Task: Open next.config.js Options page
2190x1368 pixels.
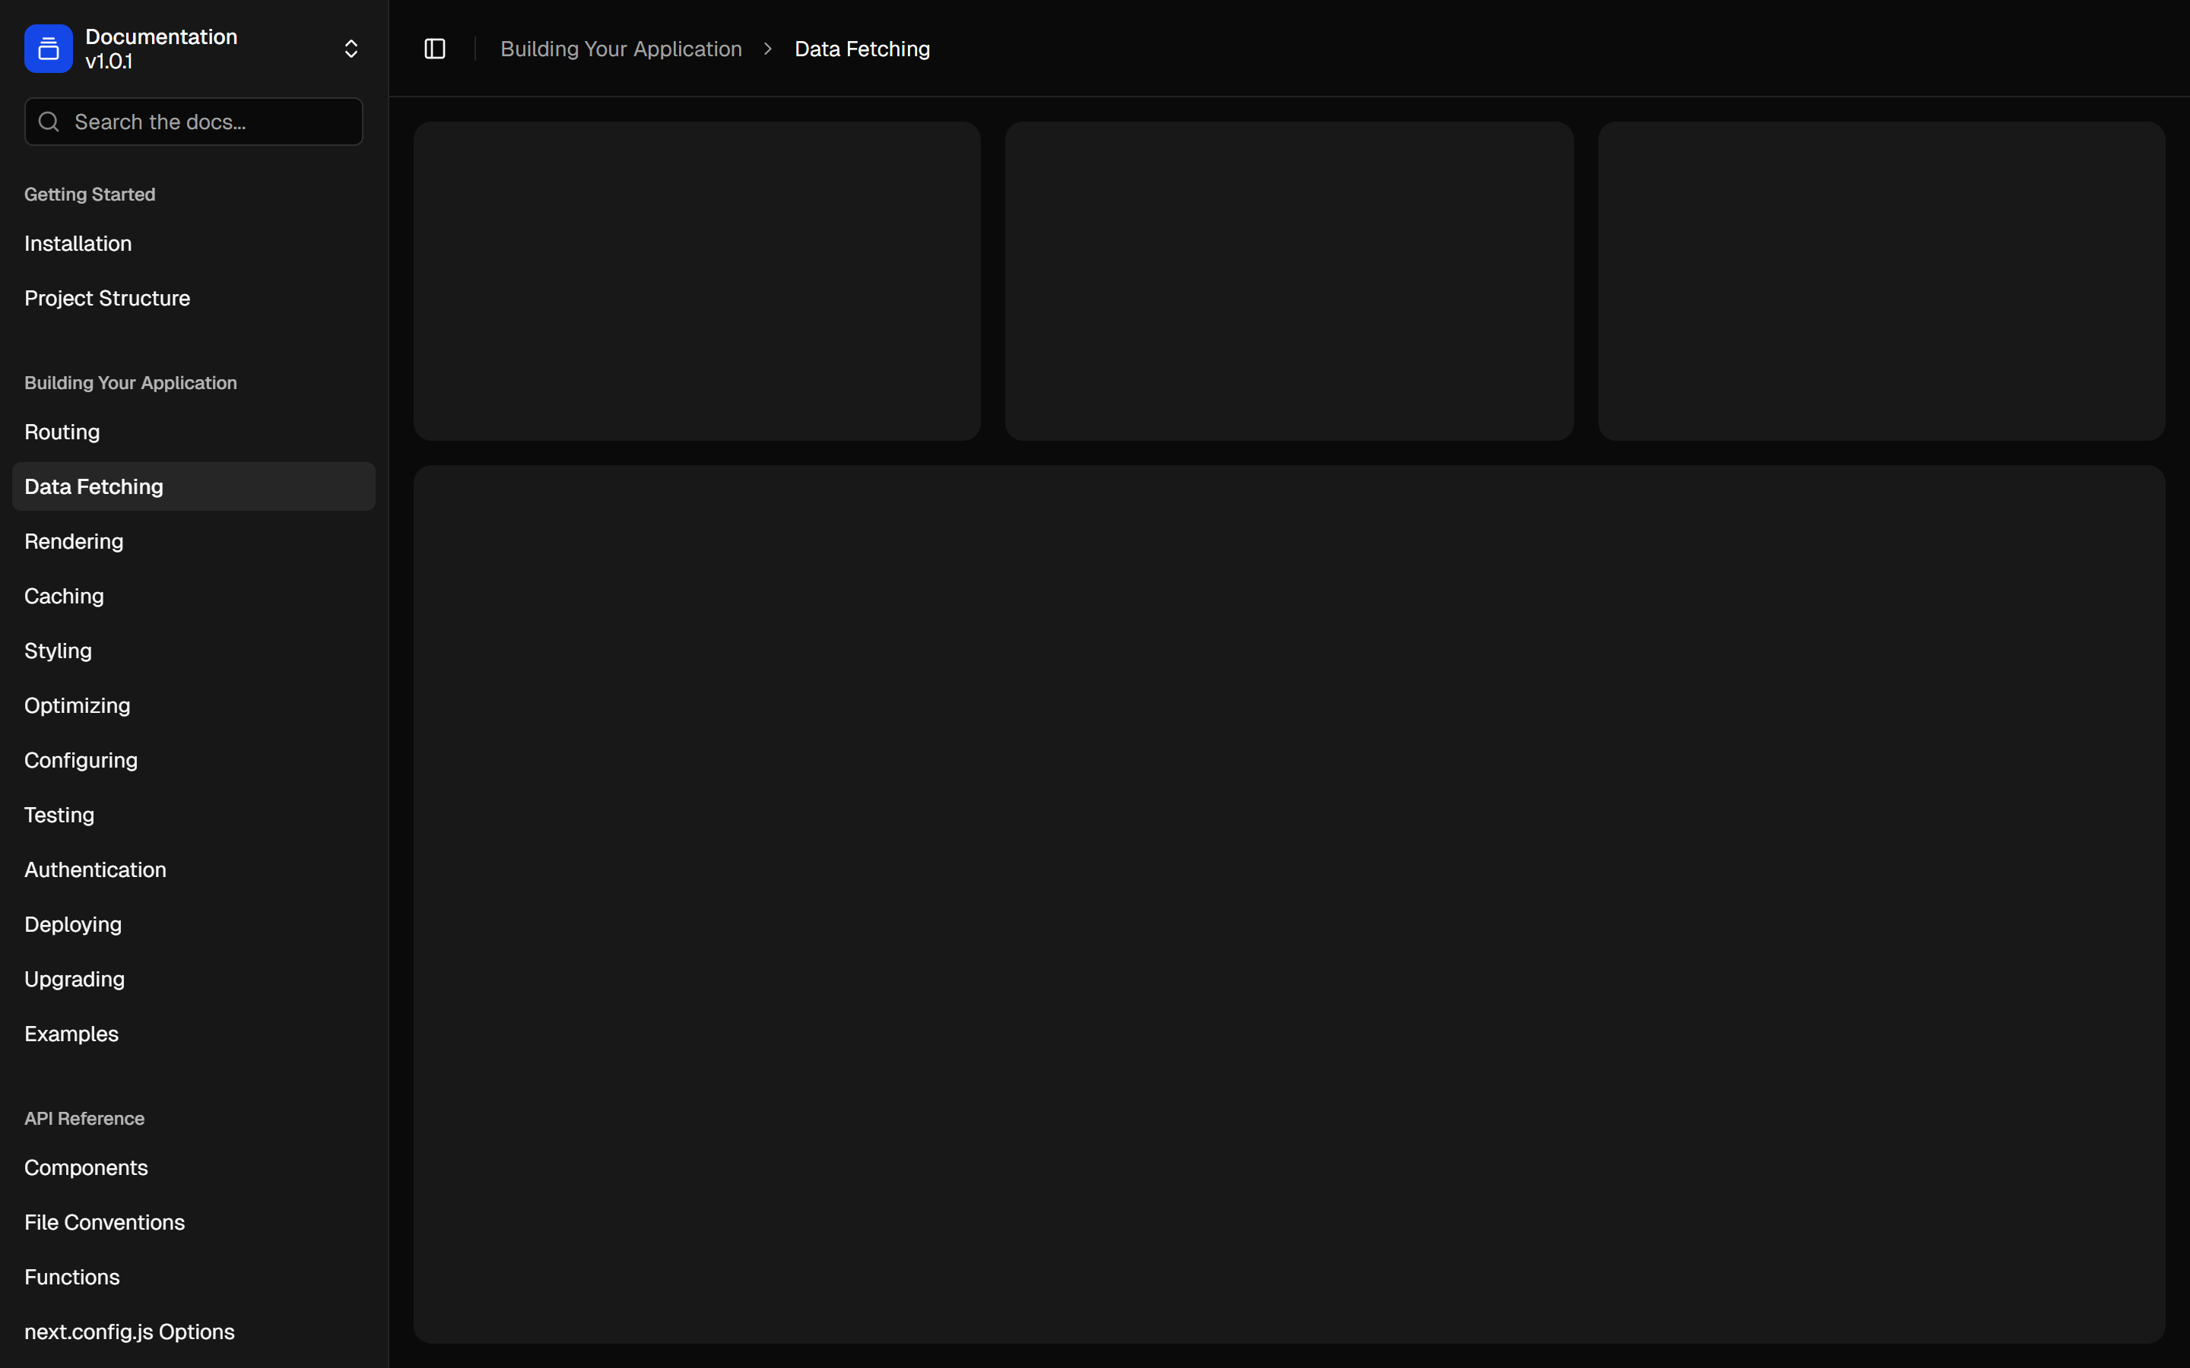Action: [x=129, y=1332]
